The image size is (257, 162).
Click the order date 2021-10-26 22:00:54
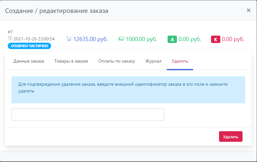[x=34, y=39]
